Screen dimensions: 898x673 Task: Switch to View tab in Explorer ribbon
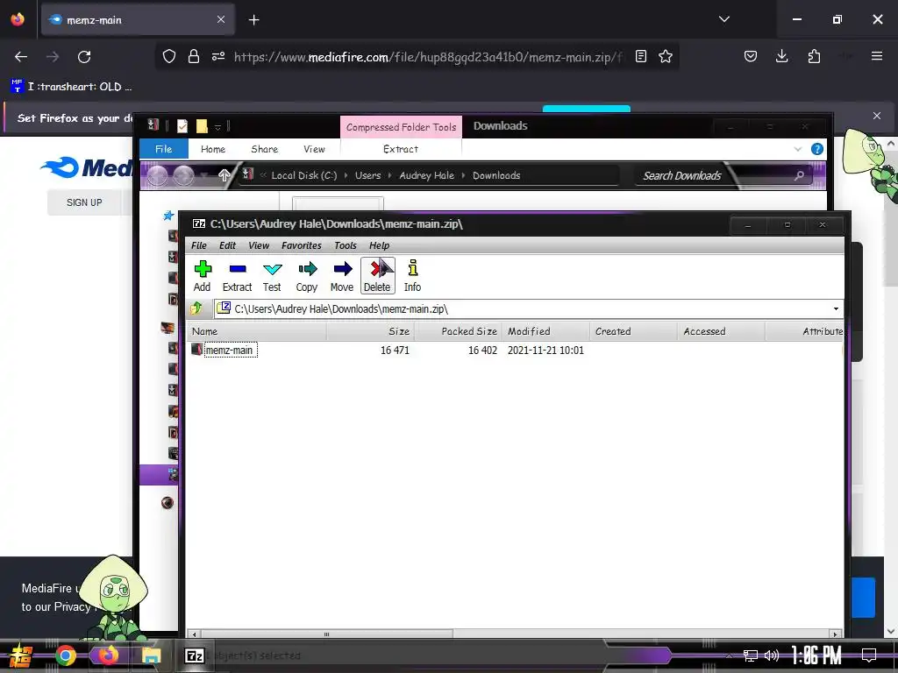[x=315, y=149]
